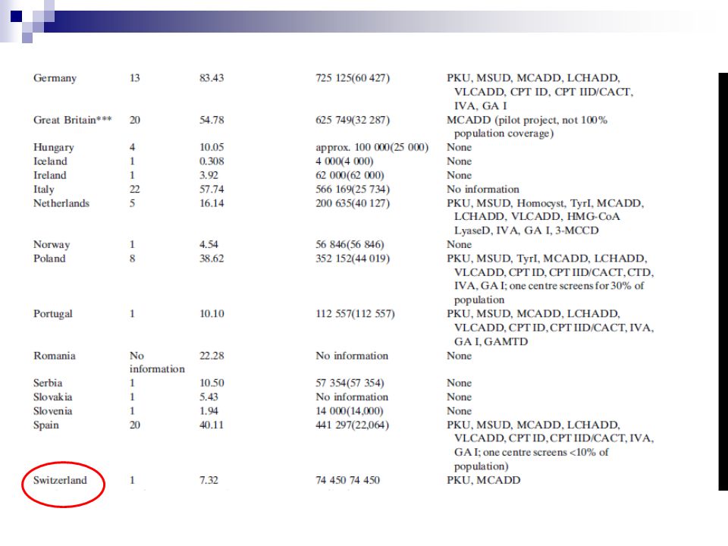Click the 'Netherlands' country name
This screenshot has height=546, width=728.
[x=61, y=203]
